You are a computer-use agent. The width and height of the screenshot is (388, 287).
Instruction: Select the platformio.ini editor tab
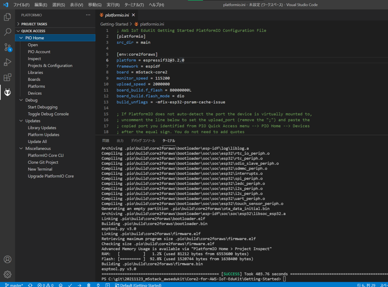(117, 15)
